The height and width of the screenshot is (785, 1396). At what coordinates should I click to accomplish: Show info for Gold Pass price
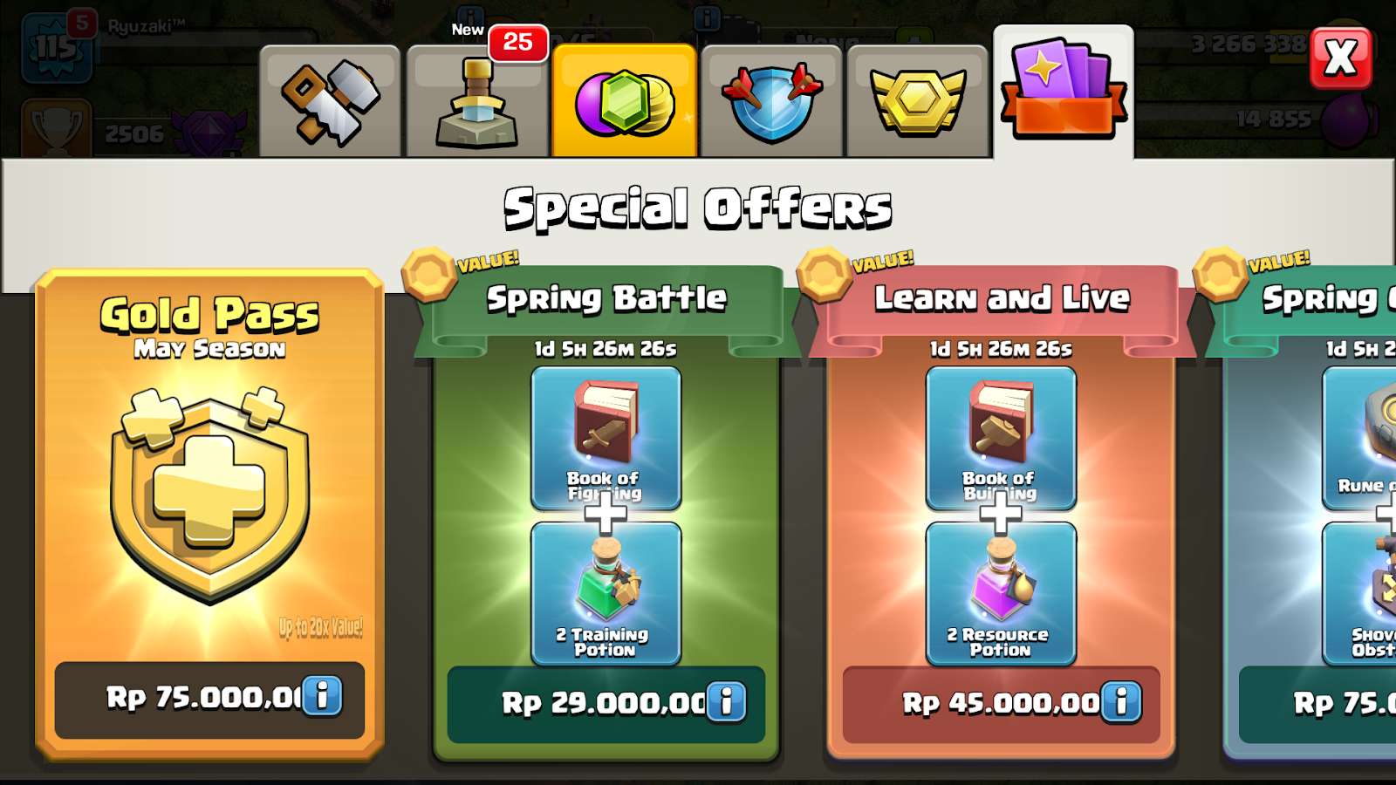(322, 696)
